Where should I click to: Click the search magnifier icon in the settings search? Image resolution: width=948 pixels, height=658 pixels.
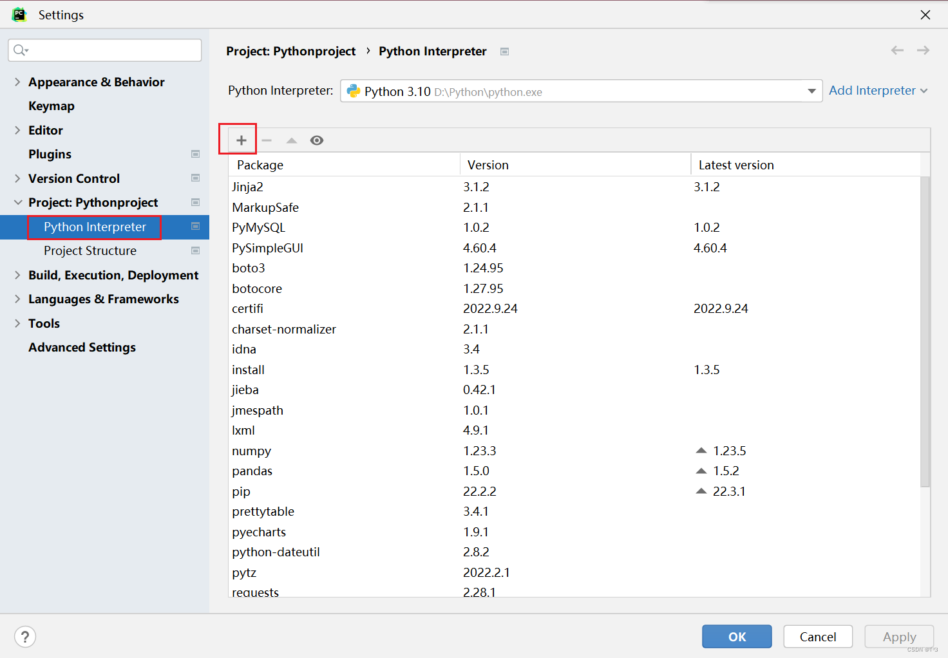tap(21, 50)
